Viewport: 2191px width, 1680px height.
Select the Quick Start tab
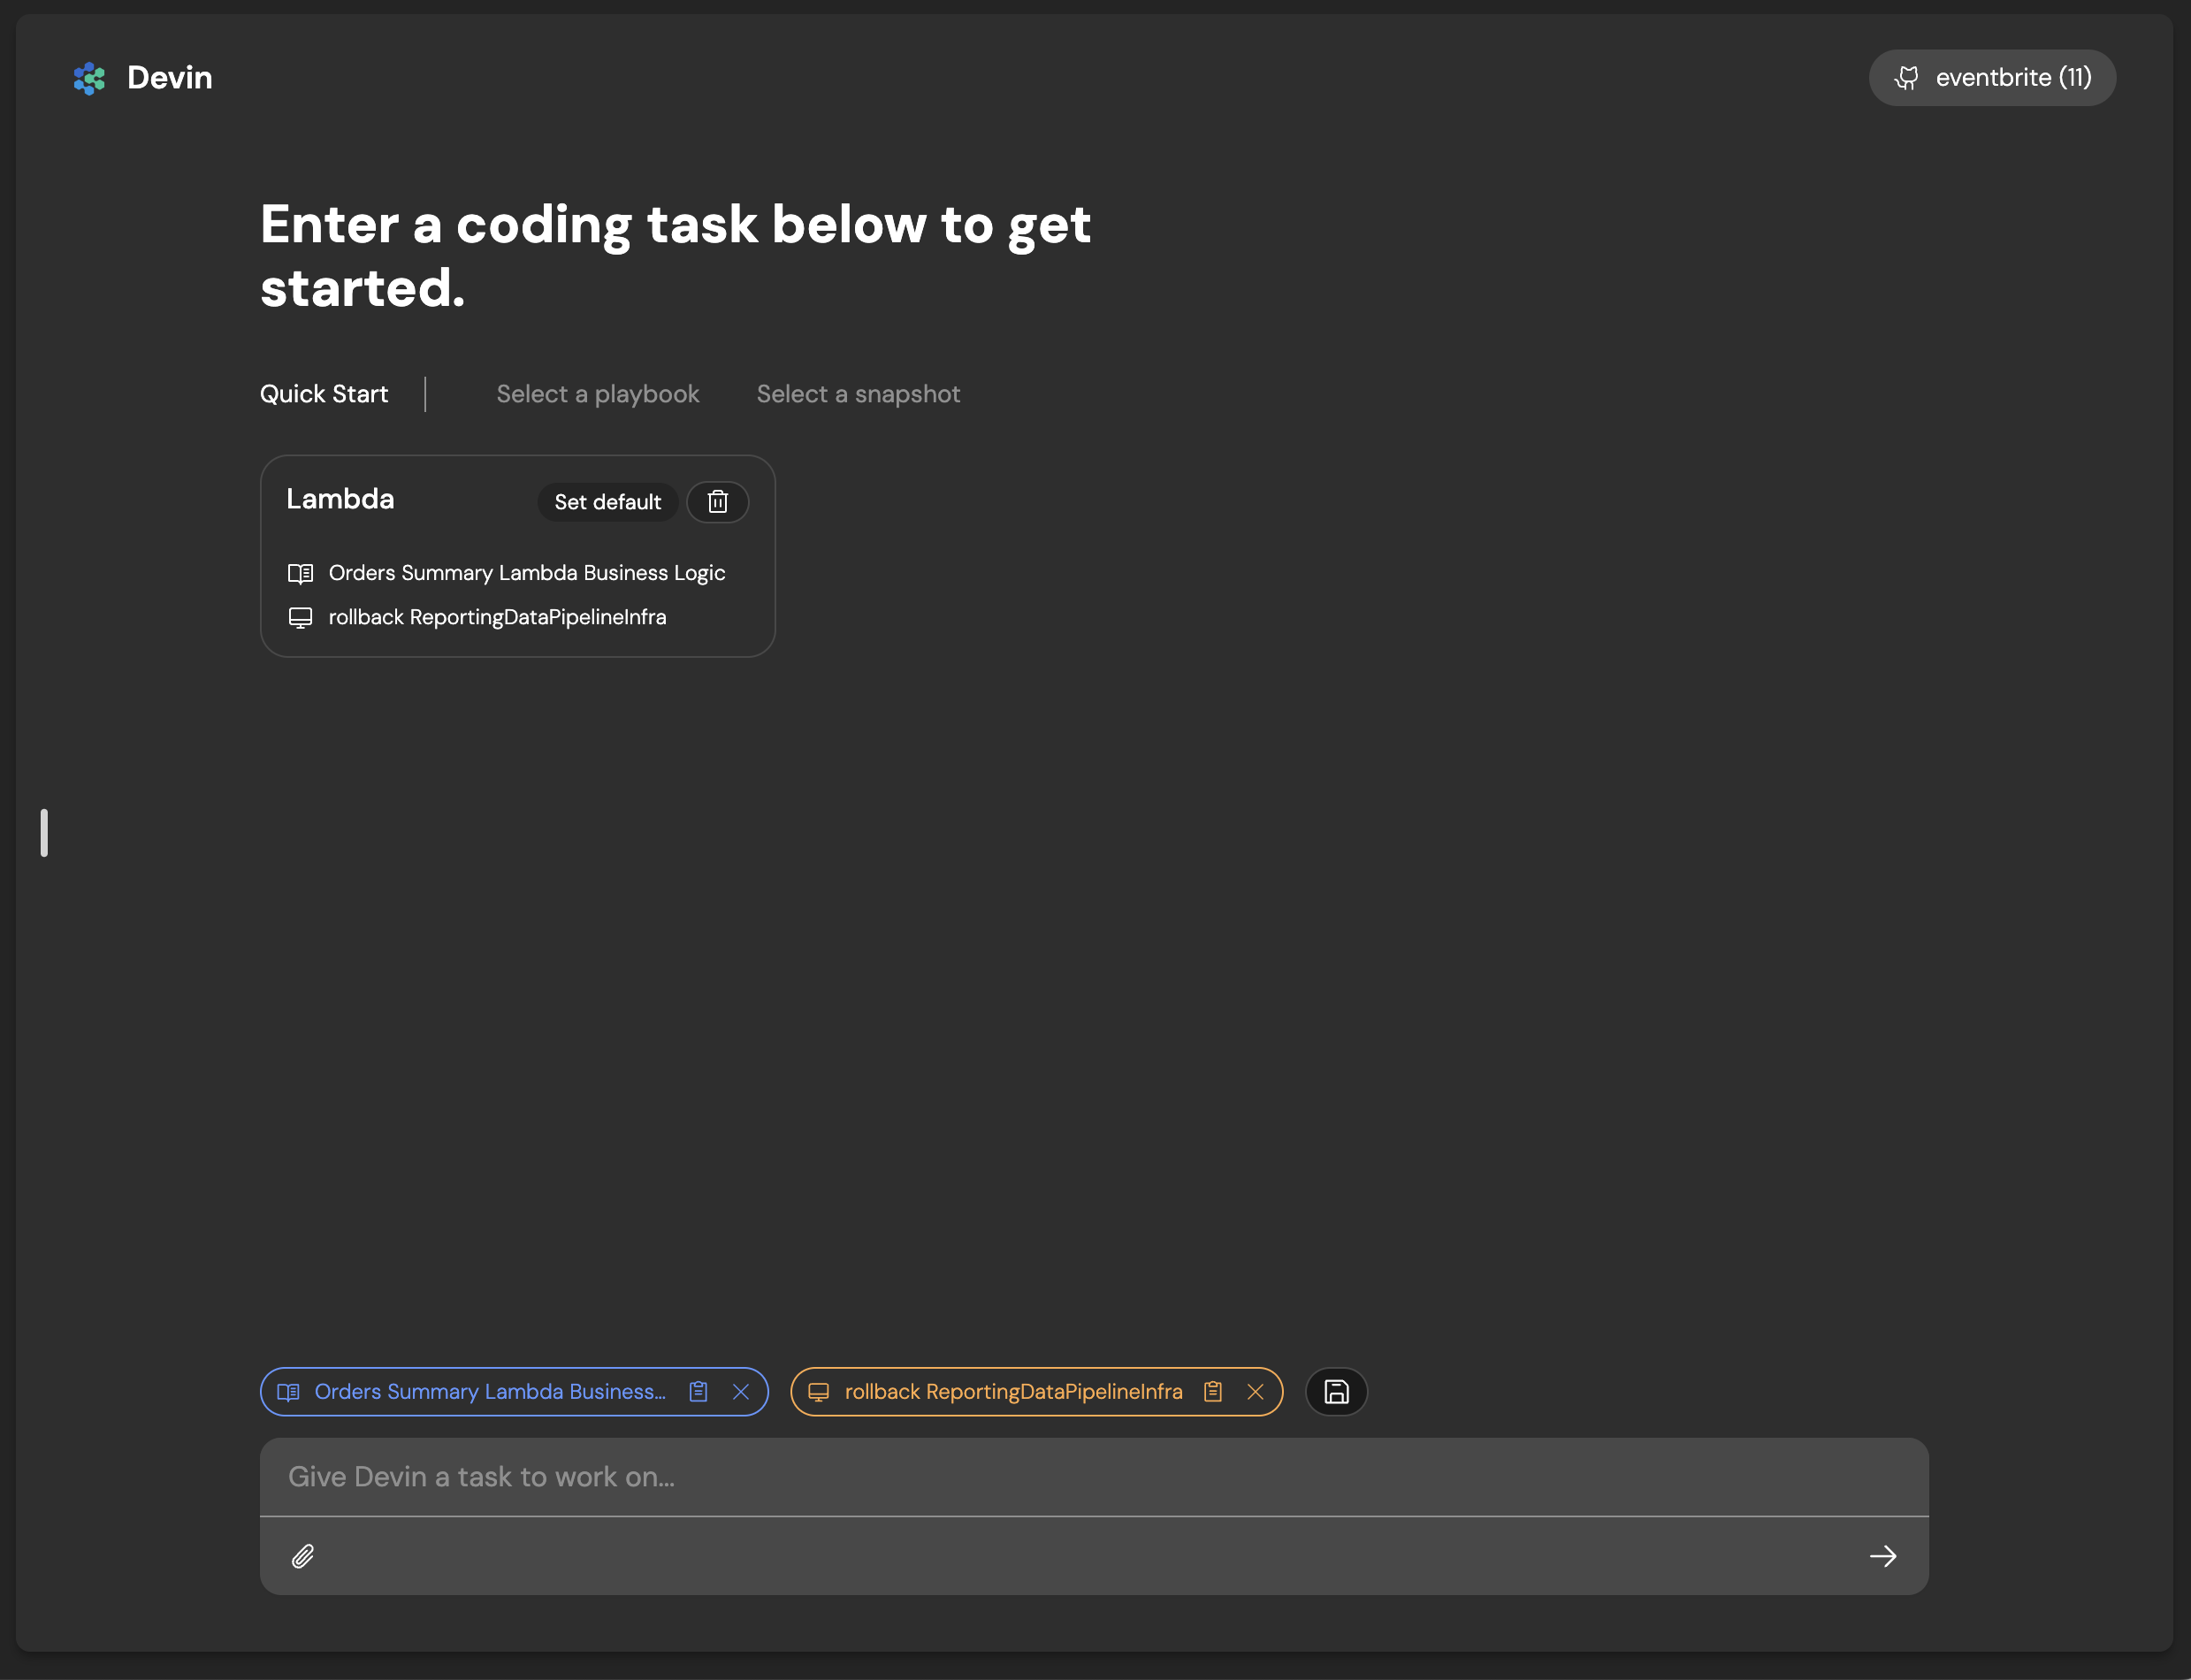point(324,394)
